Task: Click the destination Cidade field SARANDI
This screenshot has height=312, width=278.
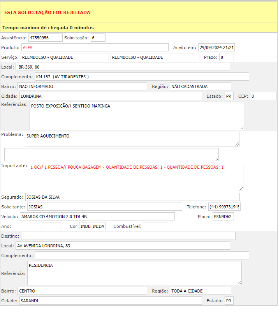Action: click(x=111, y=301)
